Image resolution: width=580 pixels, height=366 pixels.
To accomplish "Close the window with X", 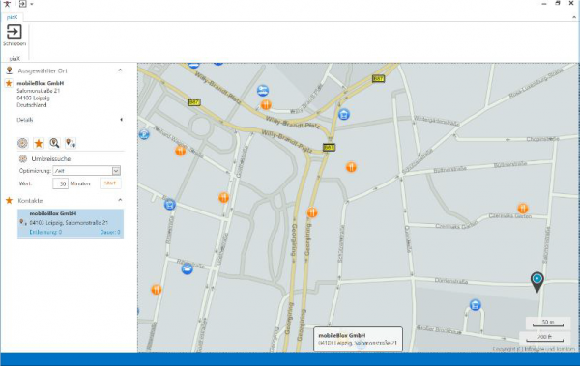I will pyautogui.click(x=571, y=3).
